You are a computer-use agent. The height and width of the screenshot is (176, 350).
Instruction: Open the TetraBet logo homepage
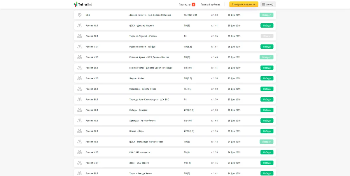coord(83,4)
